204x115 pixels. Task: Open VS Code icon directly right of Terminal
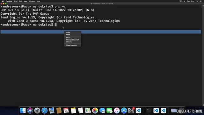coord(156,111)
